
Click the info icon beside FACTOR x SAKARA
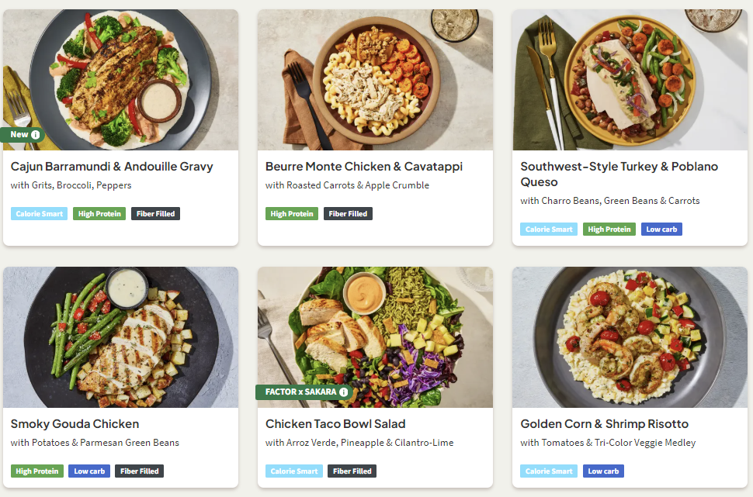(x=344, y=392)
